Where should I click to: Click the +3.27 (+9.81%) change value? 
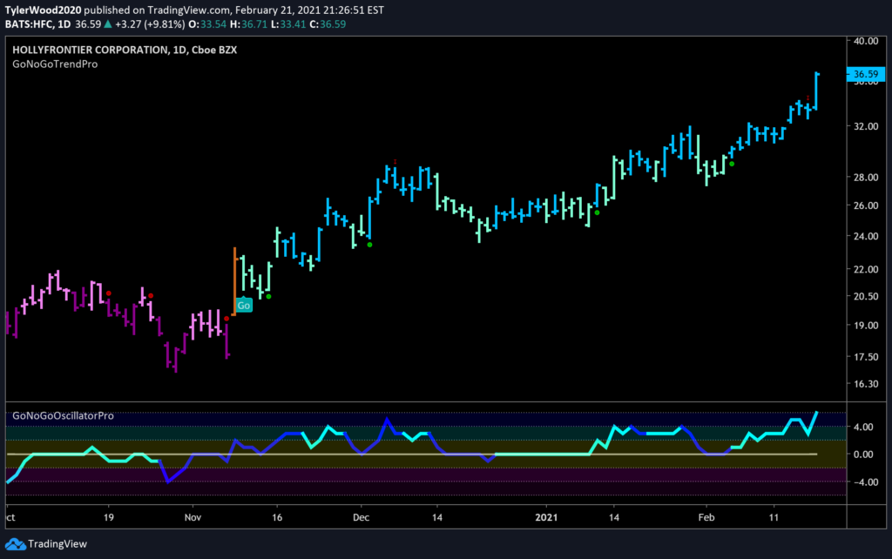[150, 24]
